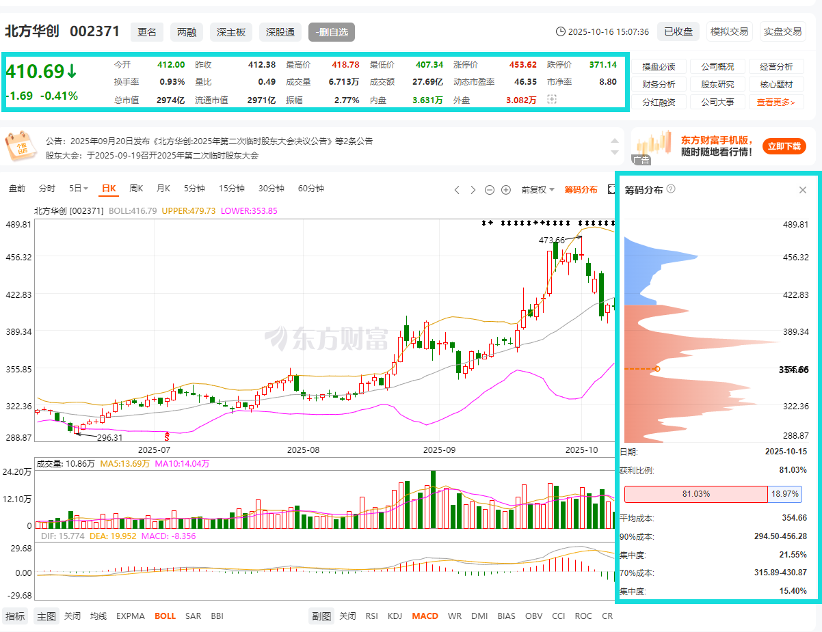Viewport: 822px width, 632px height.
Task: Zoom in chart with the plus circle icon
Action: click(x=506, y=190)
